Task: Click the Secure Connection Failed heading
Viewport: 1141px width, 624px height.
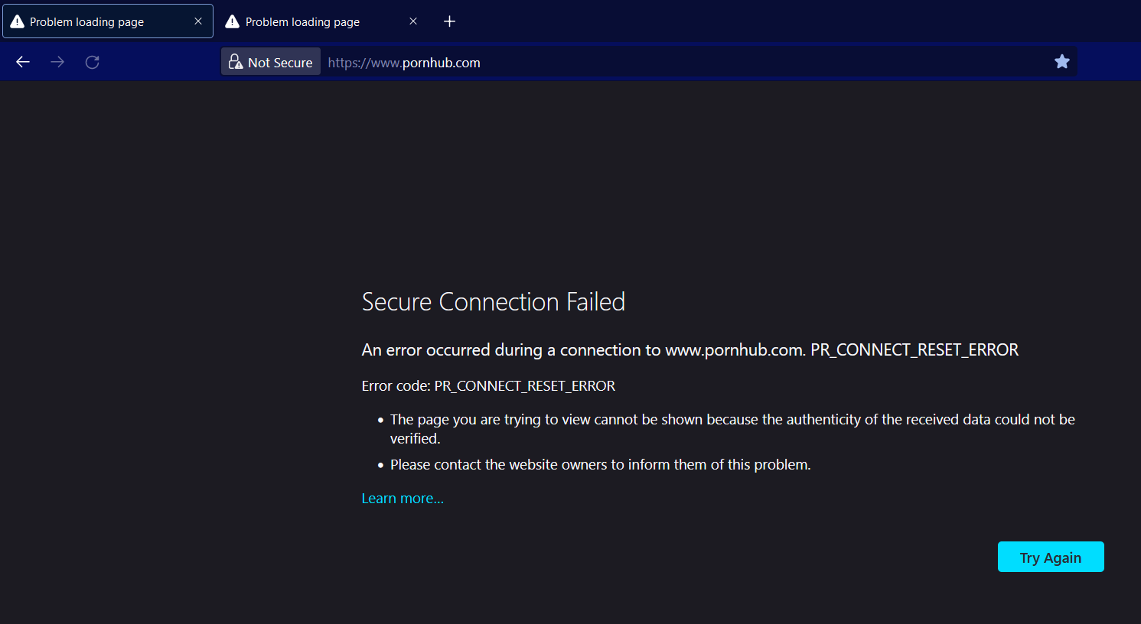Action: [493, 301]
